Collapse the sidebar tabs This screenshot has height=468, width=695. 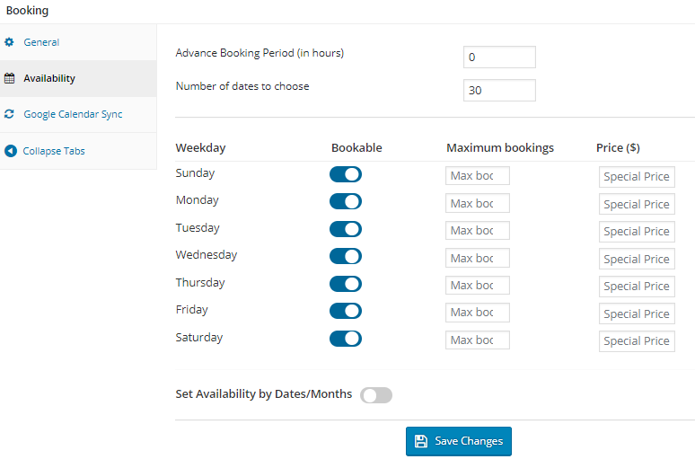coord(54,151)
